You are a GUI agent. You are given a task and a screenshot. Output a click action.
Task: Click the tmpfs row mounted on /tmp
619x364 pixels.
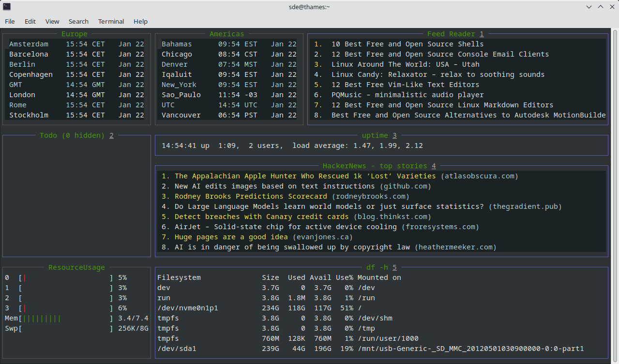[x=266, y=328]
